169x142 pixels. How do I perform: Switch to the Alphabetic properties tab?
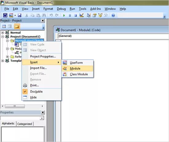pyautogui.click(x=8, y=123)
